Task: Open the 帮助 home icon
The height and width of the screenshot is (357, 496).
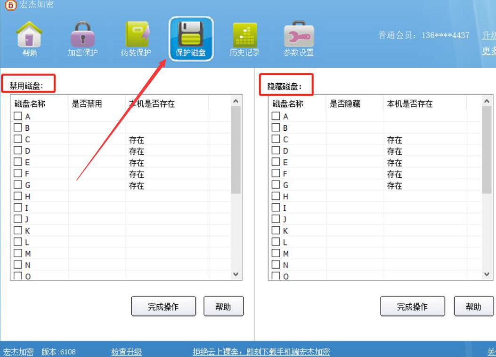Action: pos(29,39)
